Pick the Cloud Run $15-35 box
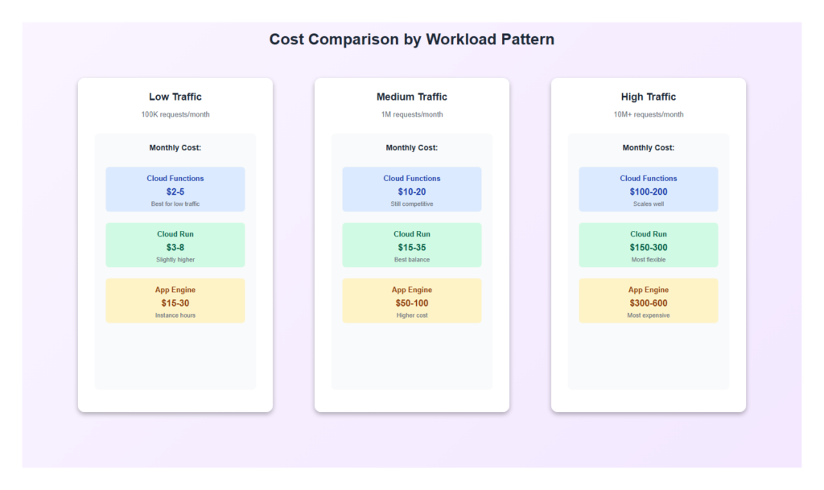The image size is (824, 490). [x=412, y=245]
